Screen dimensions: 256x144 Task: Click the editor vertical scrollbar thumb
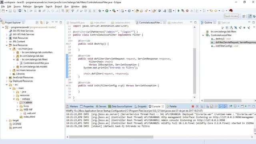pos(194,71)
